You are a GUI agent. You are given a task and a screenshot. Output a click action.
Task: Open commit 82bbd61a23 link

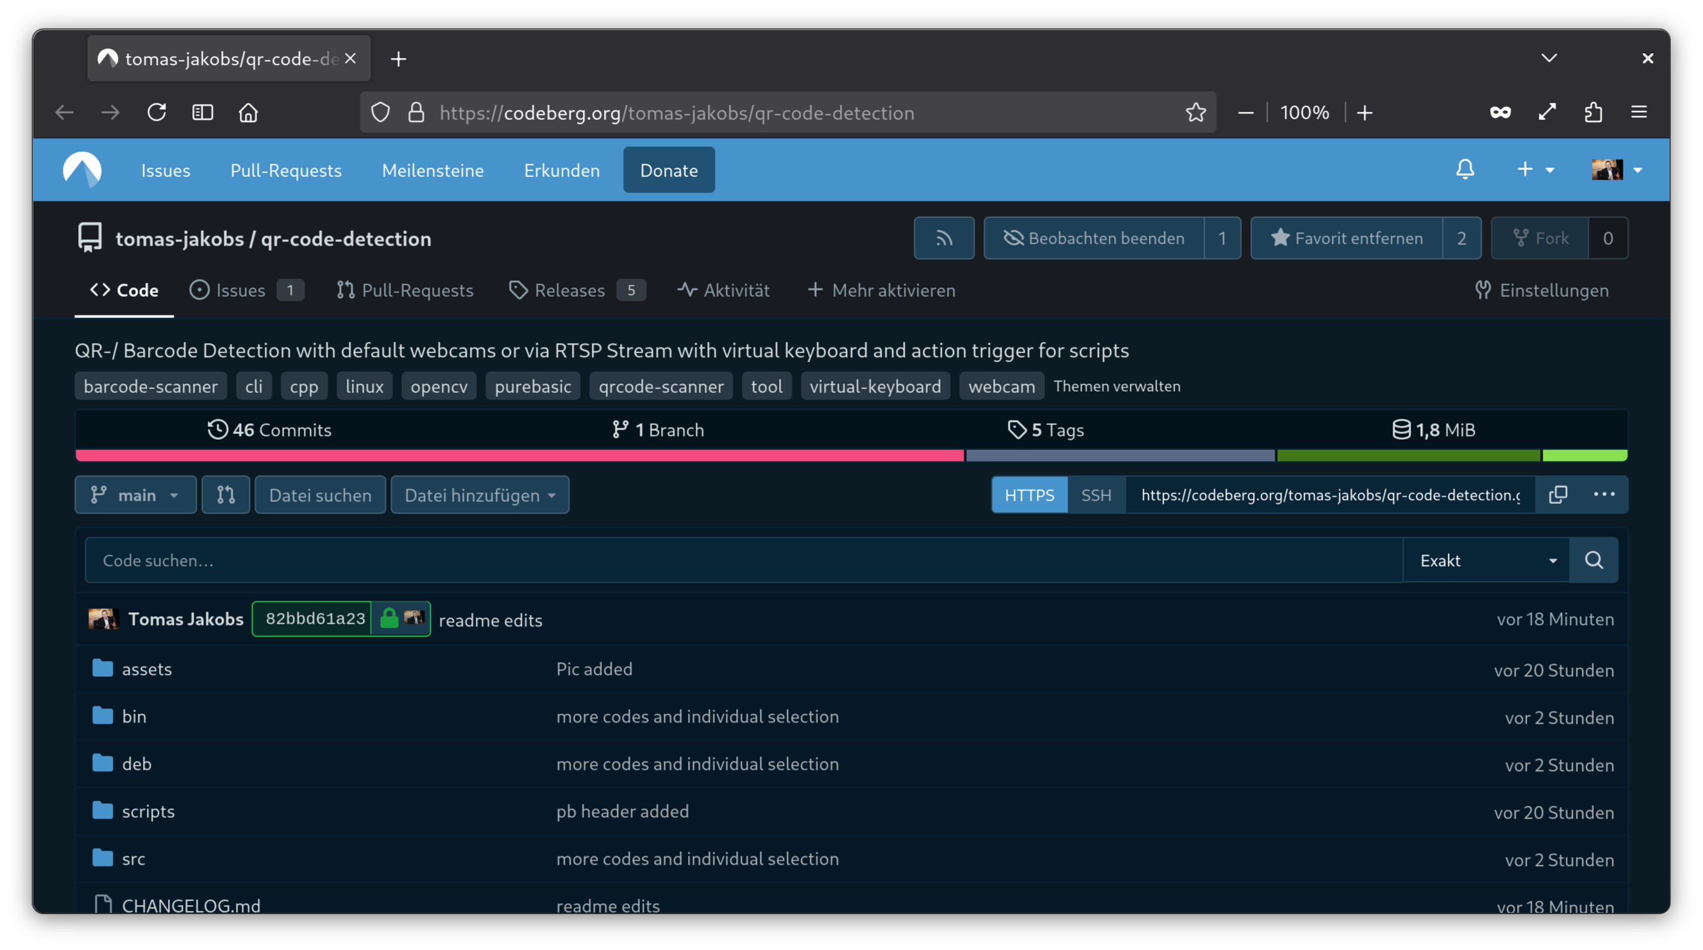pos(315,618)
